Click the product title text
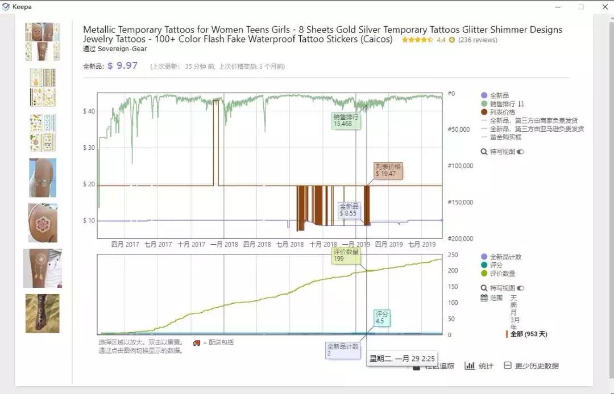 coord(323,35)
